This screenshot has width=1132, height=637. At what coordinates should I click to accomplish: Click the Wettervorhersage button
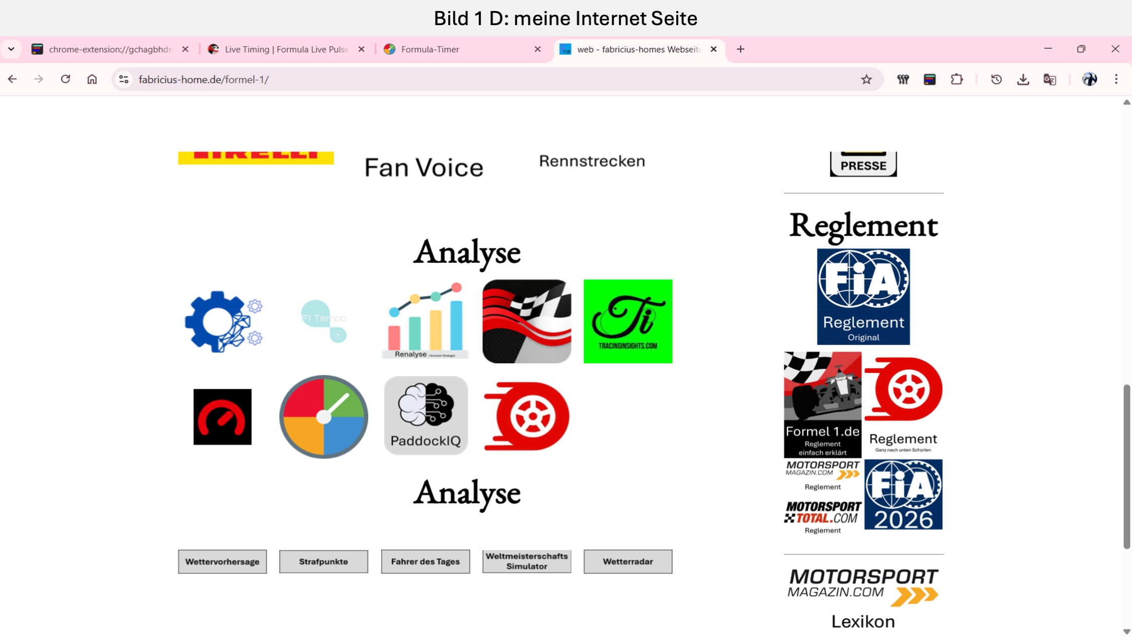pos(222,562)
